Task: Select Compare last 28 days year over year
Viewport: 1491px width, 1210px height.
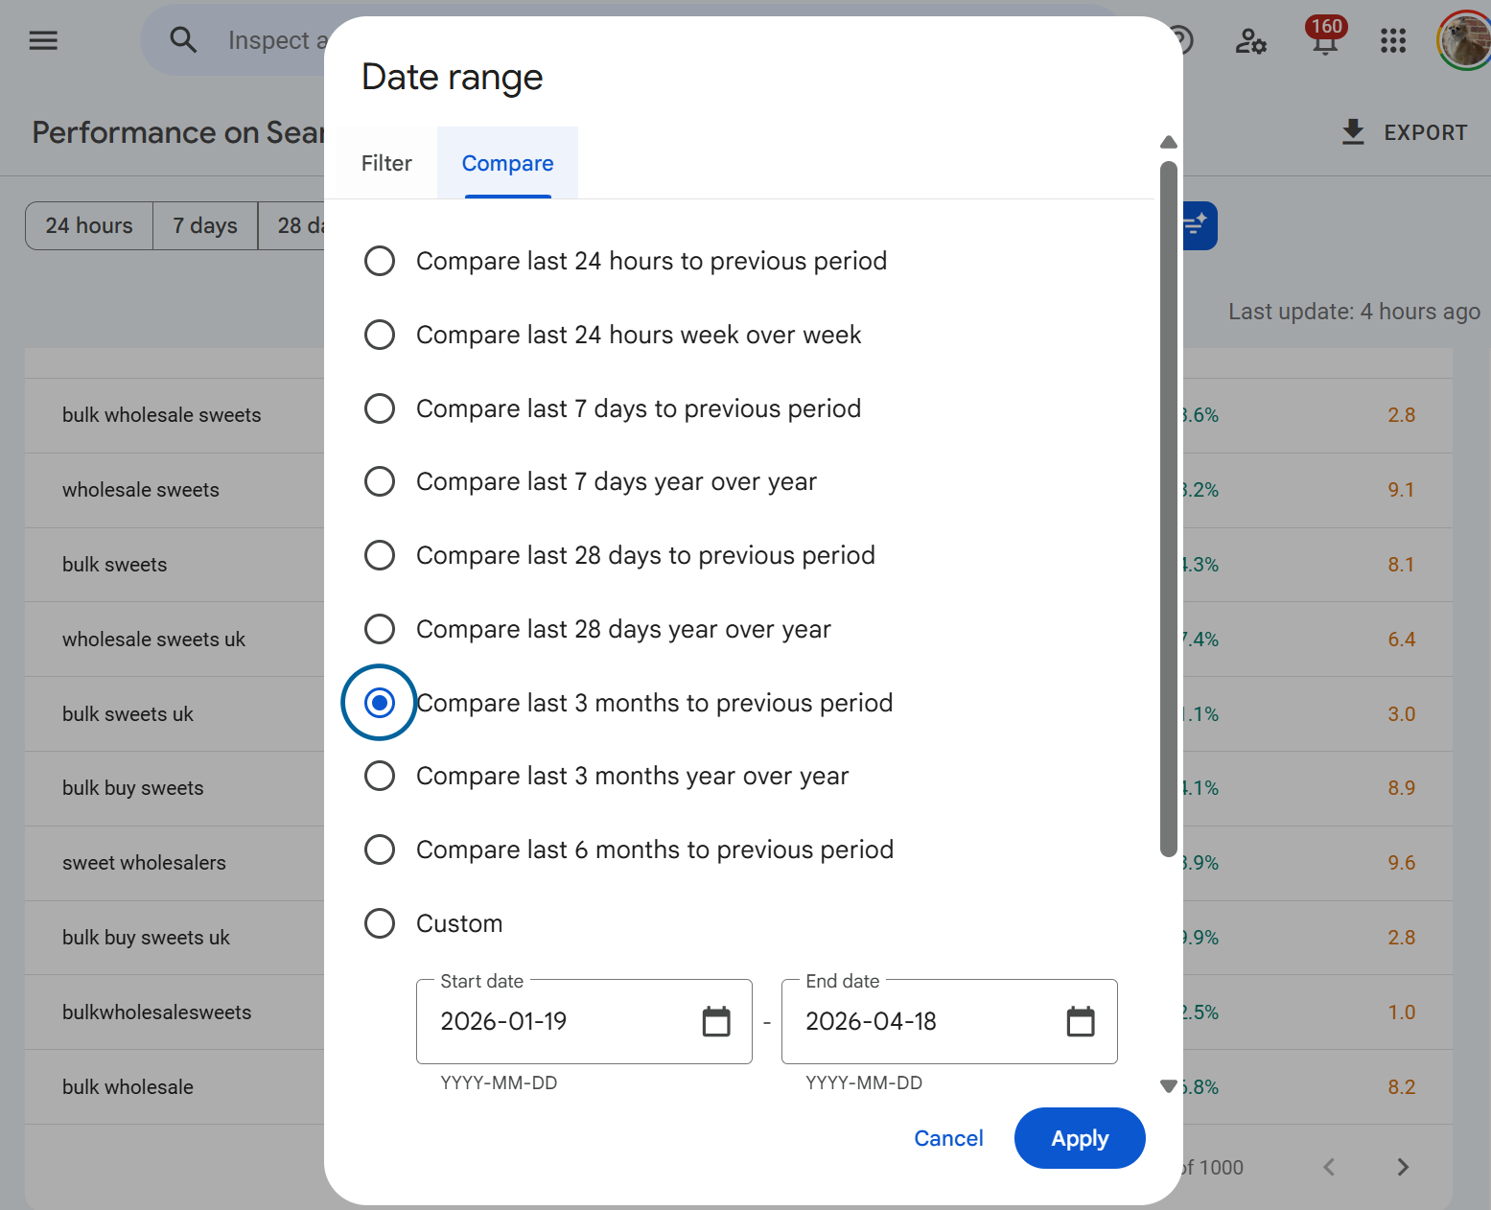Action: (x=380, y=629)
